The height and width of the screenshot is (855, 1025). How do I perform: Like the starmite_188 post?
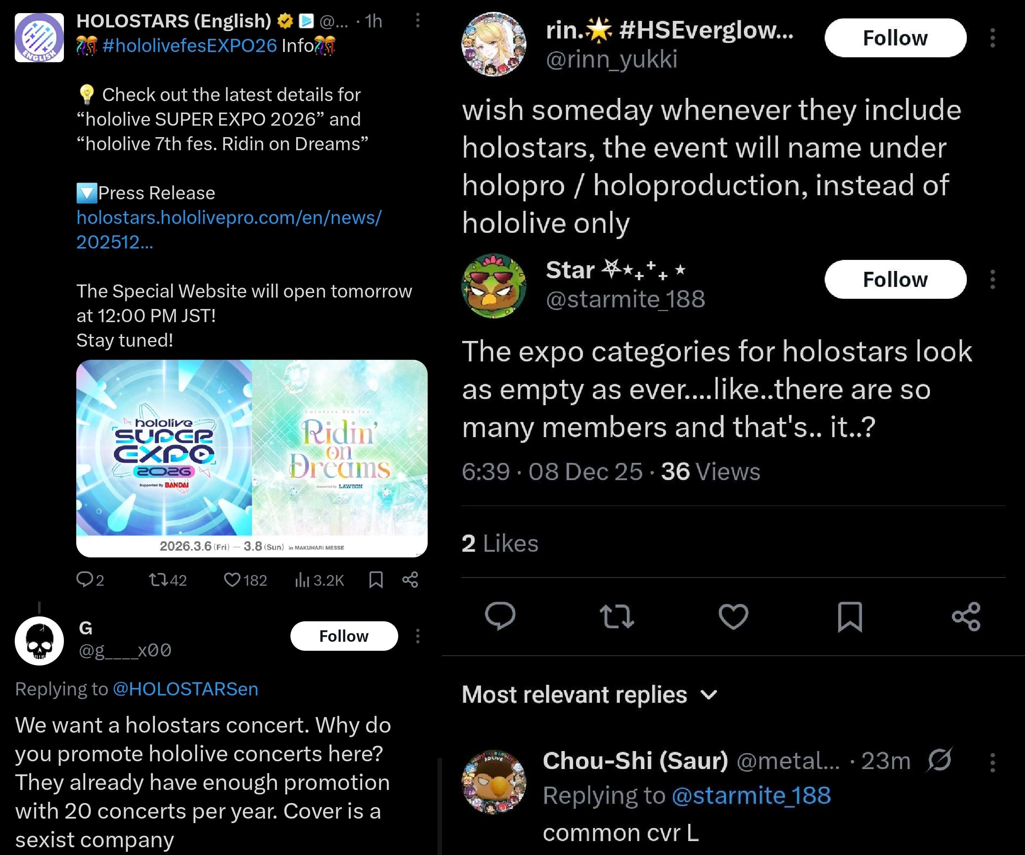pyautogui.click(x=733, y=616)
